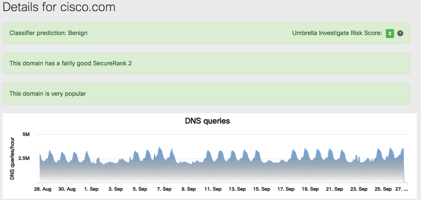421x200 pixels.
Task: Click the 5. Sep date label
Action: 140,189
